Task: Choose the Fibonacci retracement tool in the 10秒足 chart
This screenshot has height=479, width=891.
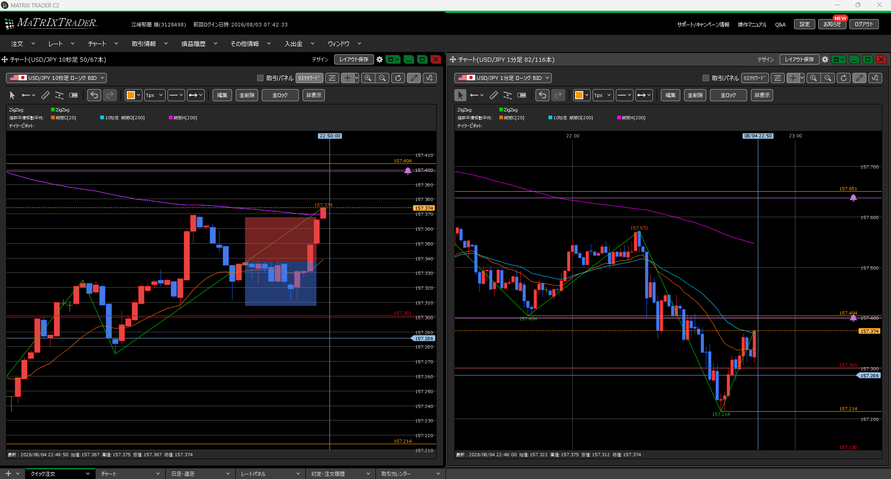Action: 59,95
